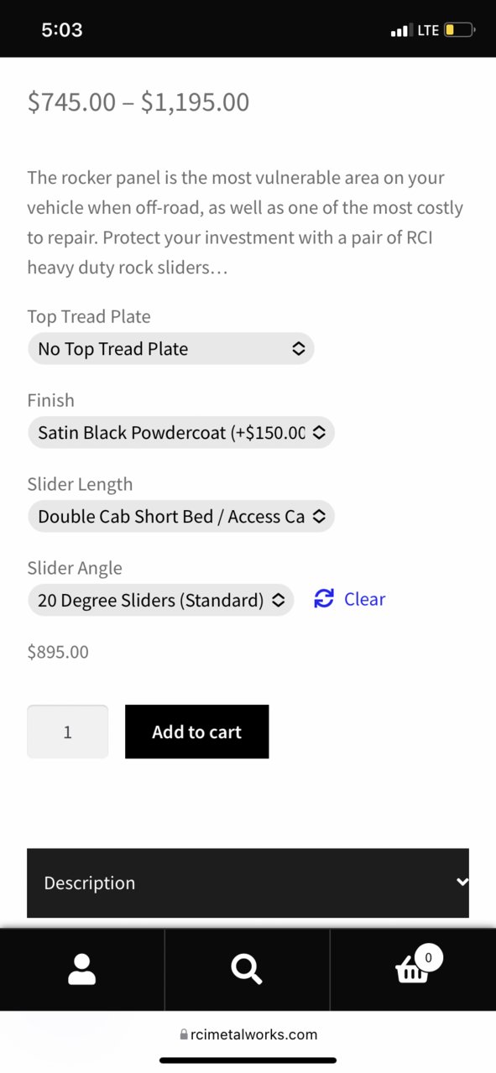The height and width of the screenshot is (1073, 496).
Task: Open the Description tab
Action: click(248, 883)
